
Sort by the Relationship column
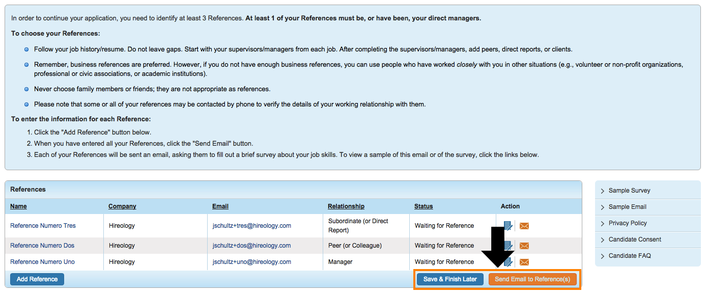(346, 206)
